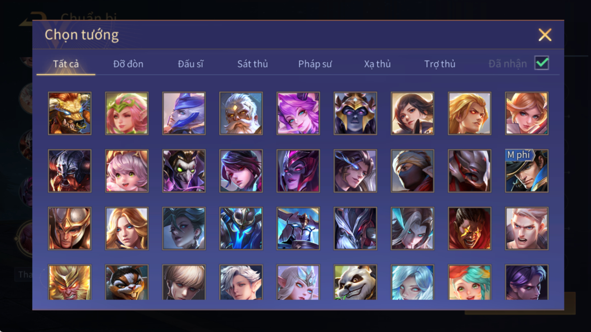The width and height of the screenshot is (591, 332).
Task: Pick the purple-haired fairy hero portrait
Action: pos(298,113)
